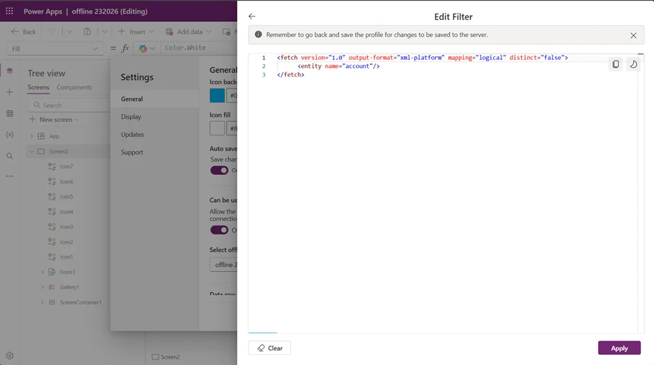Select Icon7 in the tree view
This screenshot has width=654, height=365.
(x=66, y=166)
